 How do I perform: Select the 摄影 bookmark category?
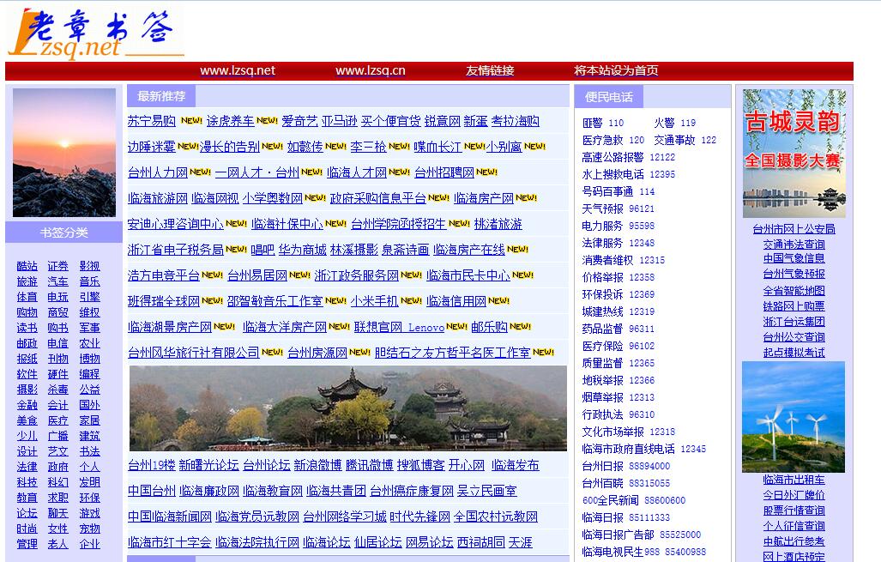click(27, 390)
